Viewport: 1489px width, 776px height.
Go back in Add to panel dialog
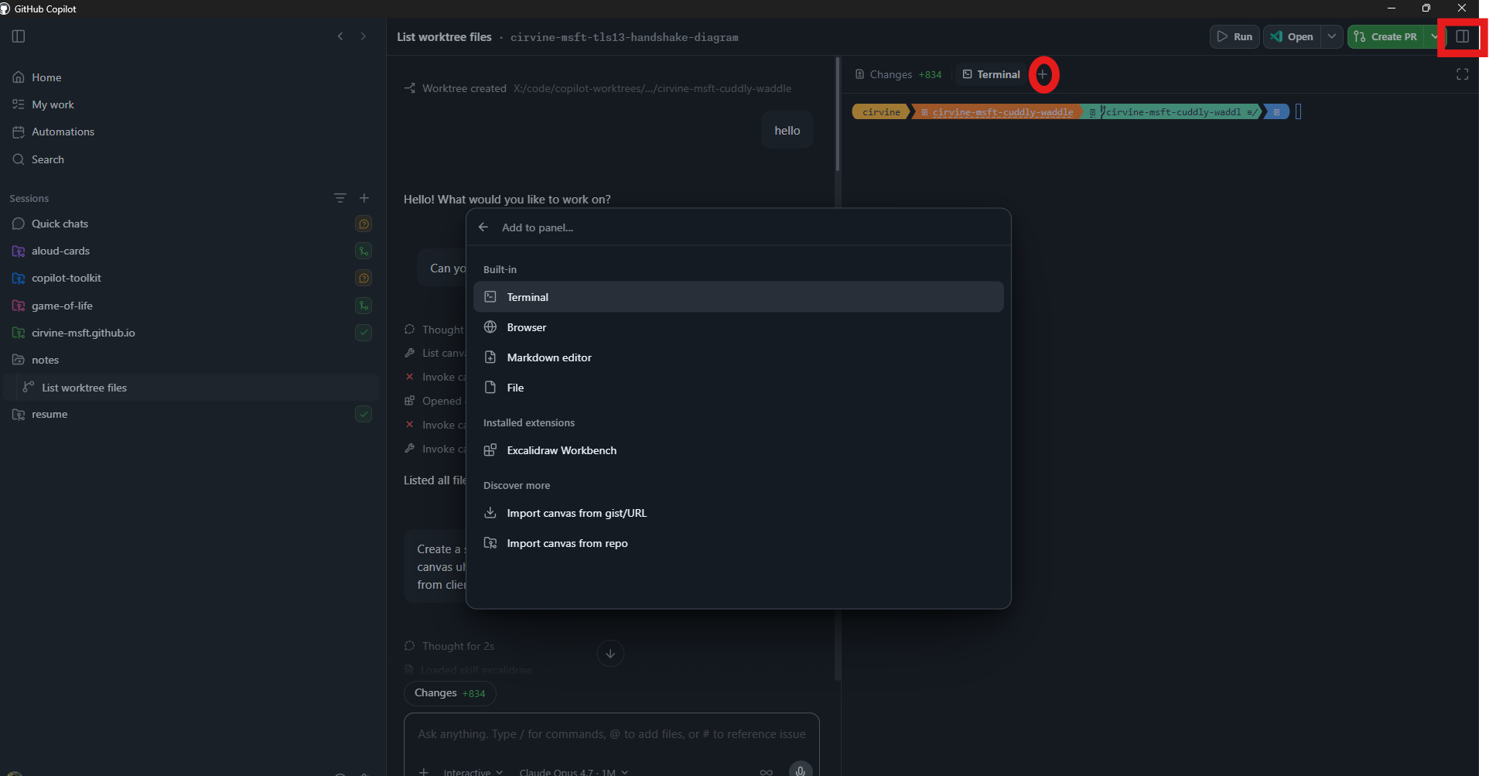[x=483, y=227]
